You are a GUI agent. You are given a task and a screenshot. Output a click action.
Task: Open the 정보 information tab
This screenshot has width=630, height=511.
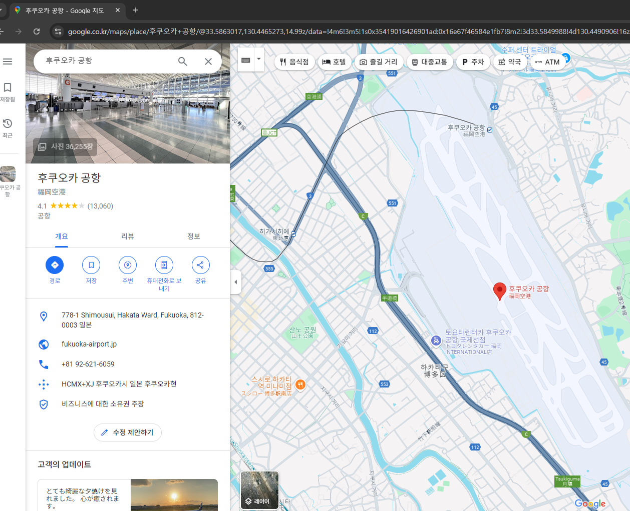(x=194, y=236)
